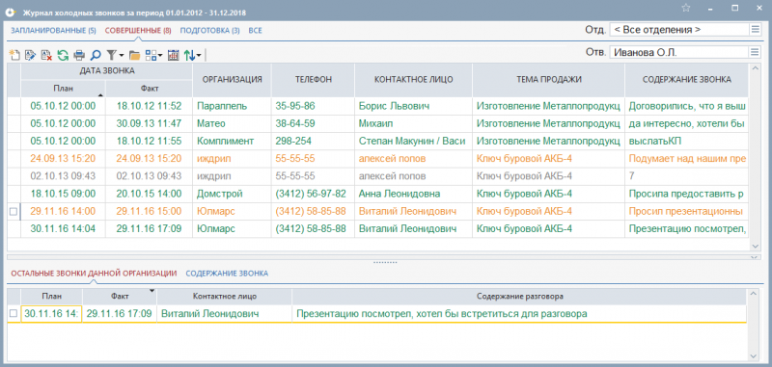Switch to Все tab
This screenshot has height=367, width=772.
coord(255,31)
